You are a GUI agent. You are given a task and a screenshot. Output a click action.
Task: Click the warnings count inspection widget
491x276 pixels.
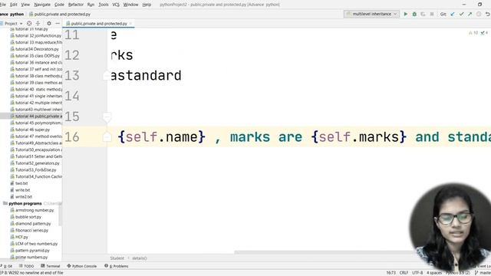coord(473,32)
